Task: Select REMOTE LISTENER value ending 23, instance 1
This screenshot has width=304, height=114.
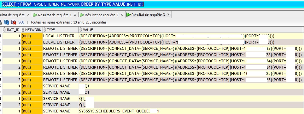Action: coord(190,49)
